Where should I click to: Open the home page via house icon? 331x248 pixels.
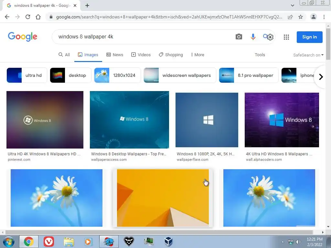click(38, 17)
